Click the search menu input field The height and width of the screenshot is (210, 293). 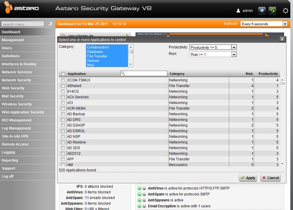(x=23, y=24)
